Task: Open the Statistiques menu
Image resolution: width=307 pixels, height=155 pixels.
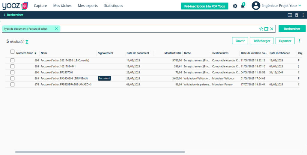Action: [114, 6]
